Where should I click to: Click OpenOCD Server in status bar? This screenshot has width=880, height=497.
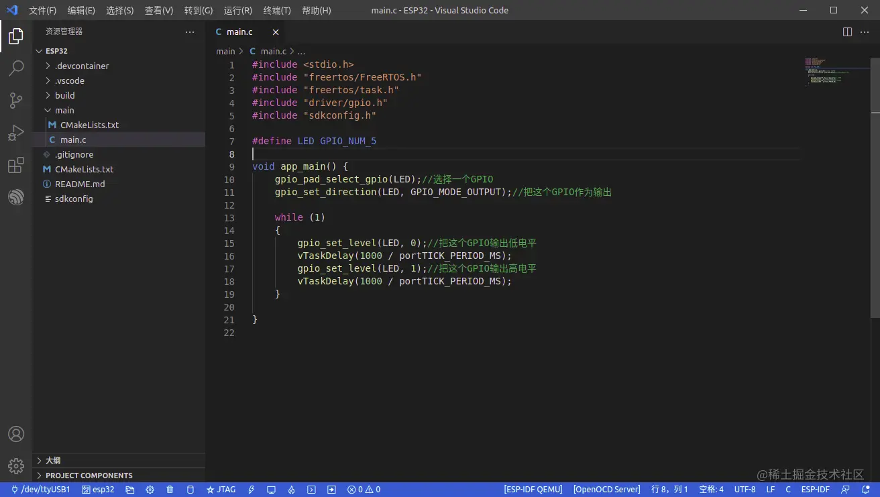[x=607, y=490]
